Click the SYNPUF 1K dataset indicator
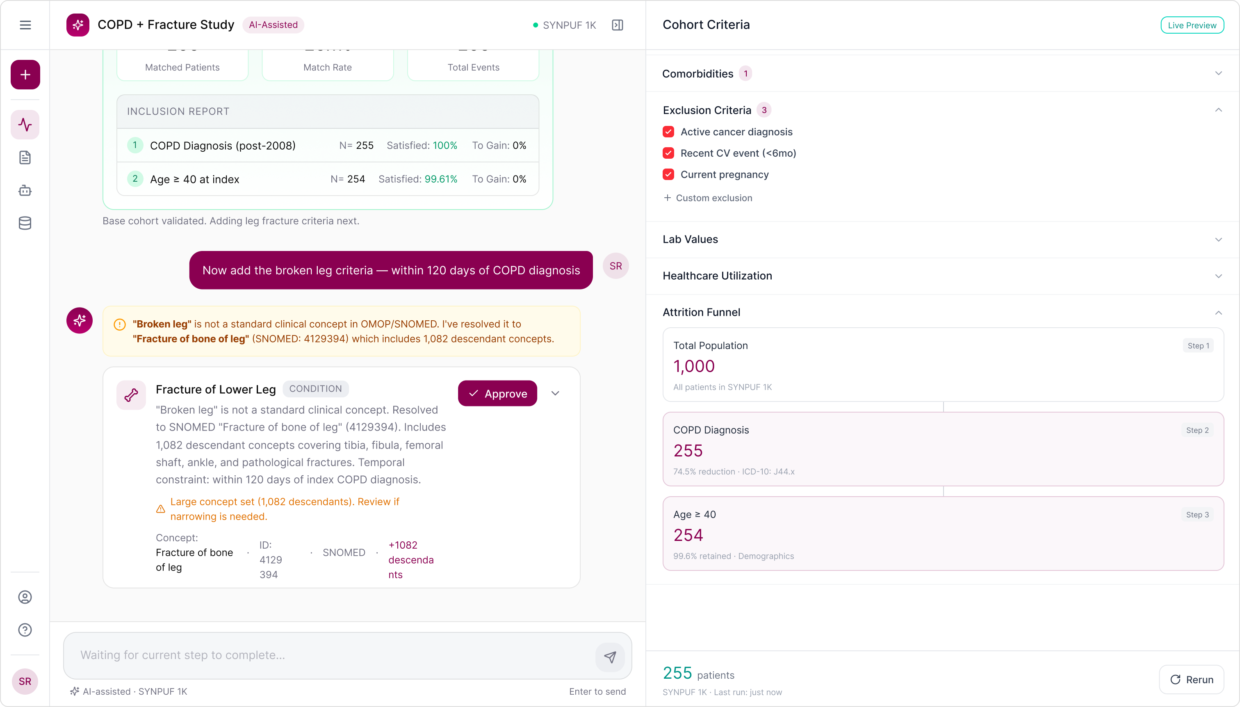The image size is (1240, 707). [x=564, y=25]
